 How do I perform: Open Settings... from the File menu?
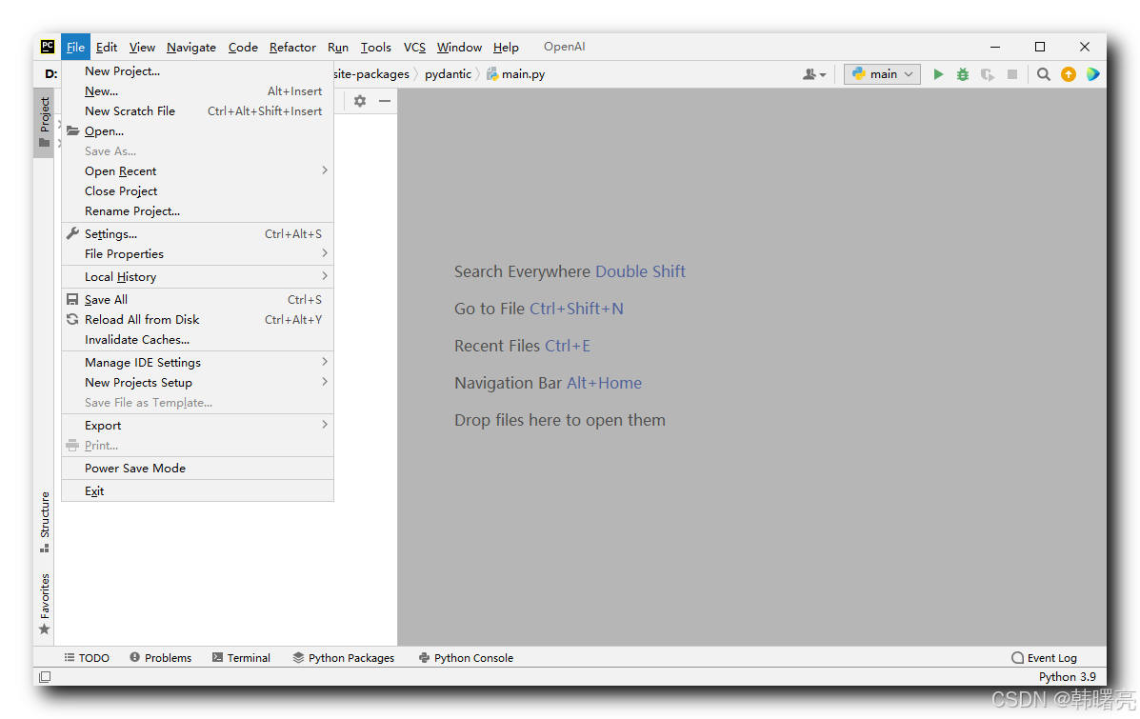(x=198, y=233)
